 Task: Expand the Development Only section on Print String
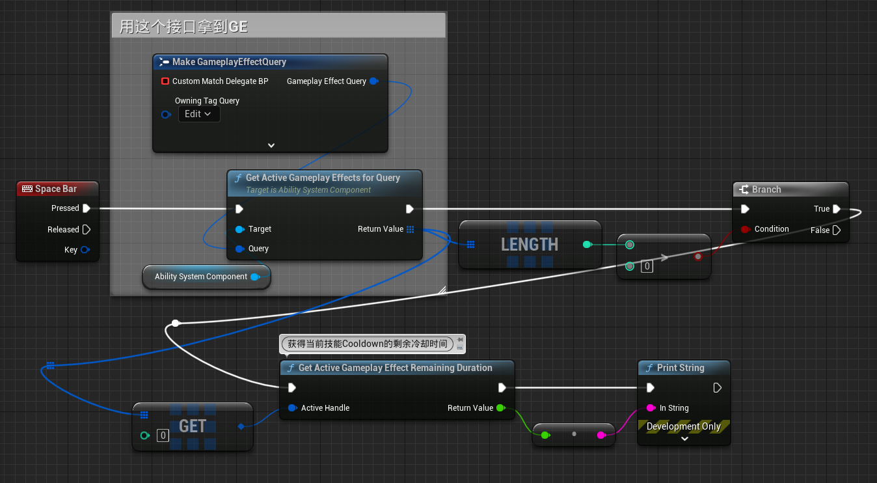[684, 439]
